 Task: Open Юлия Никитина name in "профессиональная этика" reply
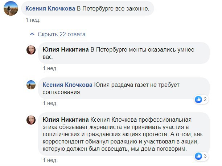click(66, 120)
